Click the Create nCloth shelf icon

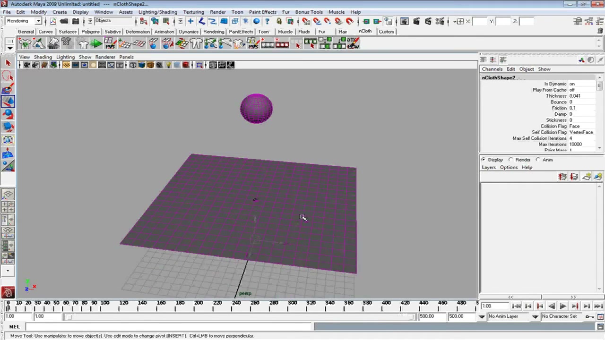point(25,44)
